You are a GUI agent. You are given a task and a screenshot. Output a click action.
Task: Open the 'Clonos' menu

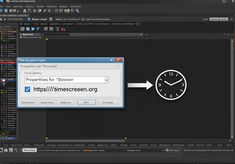pos(30,6)
